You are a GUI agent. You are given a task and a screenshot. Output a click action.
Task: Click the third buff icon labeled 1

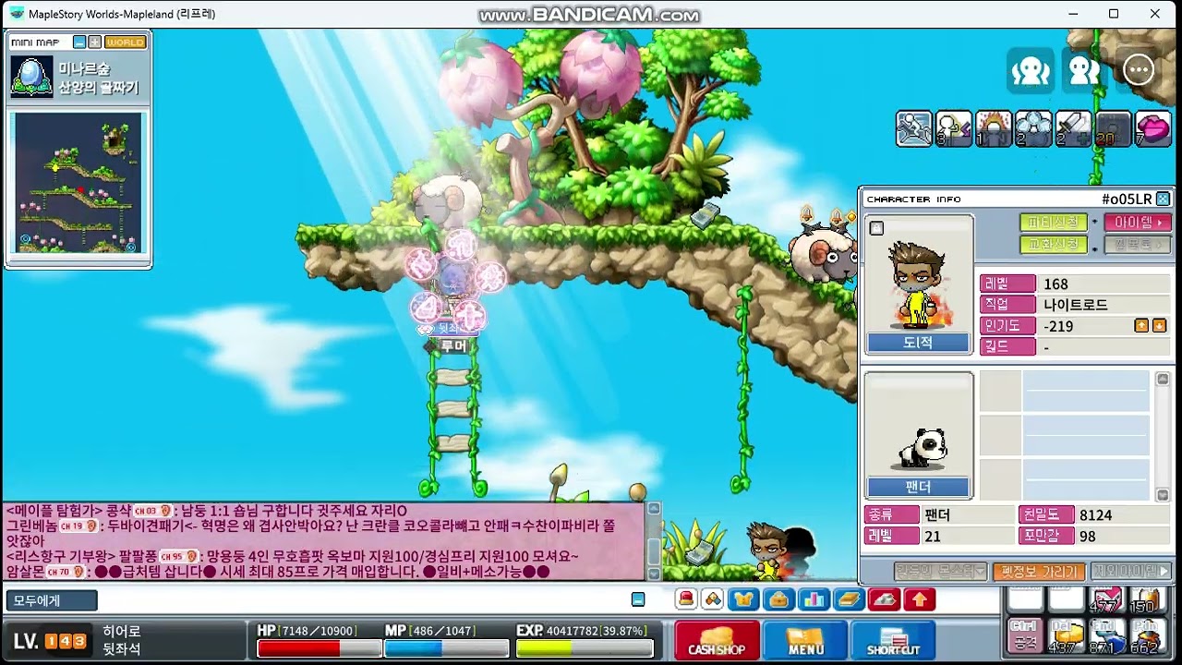pyautogui.click(x=994, y=128)
